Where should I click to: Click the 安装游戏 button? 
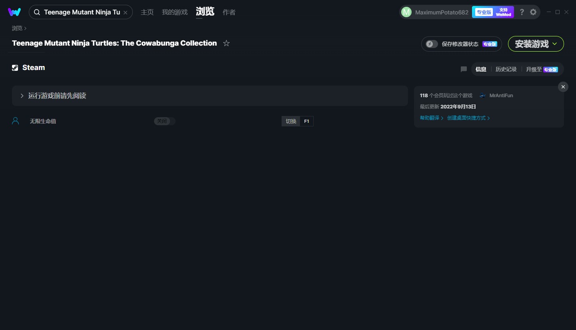click(x=536, y=44)
